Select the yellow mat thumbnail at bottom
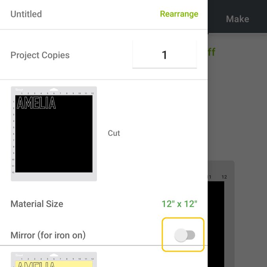This screenshot has height=267, width=267. point(54,260)
